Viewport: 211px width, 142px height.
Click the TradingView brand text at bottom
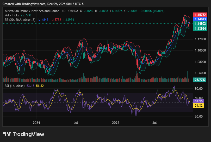coord(28,134)
